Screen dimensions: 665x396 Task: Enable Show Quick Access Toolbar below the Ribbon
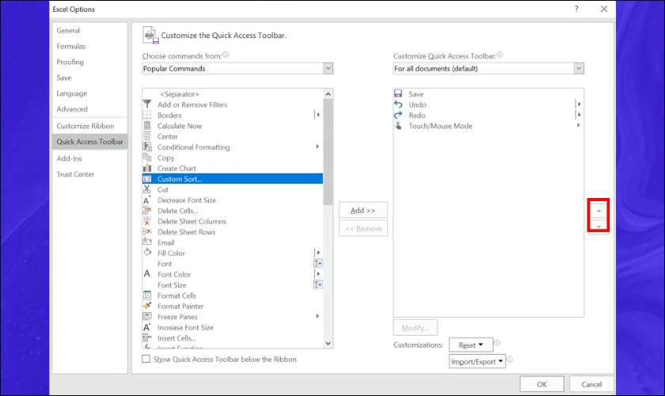pyautogui.click(x=146, y=359)
